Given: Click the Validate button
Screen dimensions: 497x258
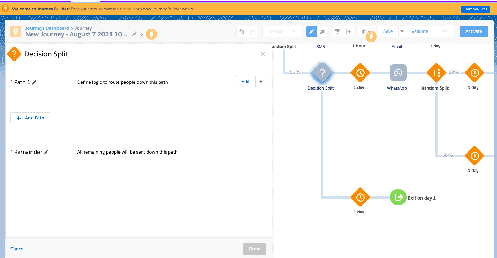Looking at the screenshot, I should (420, 31).
